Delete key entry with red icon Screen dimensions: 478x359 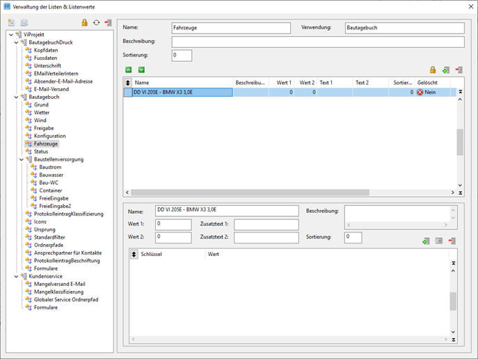452,241
